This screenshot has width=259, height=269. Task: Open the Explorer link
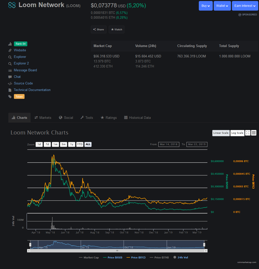20,57
